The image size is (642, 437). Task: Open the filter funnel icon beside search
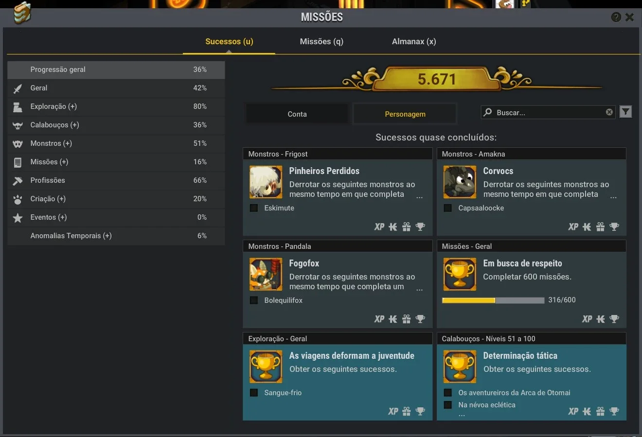pyautogui.click(x=625, y=112)
